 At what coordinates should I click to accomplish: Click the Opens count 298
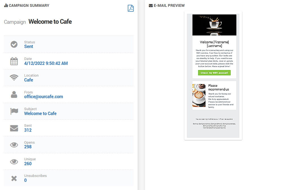click(28, 147)
